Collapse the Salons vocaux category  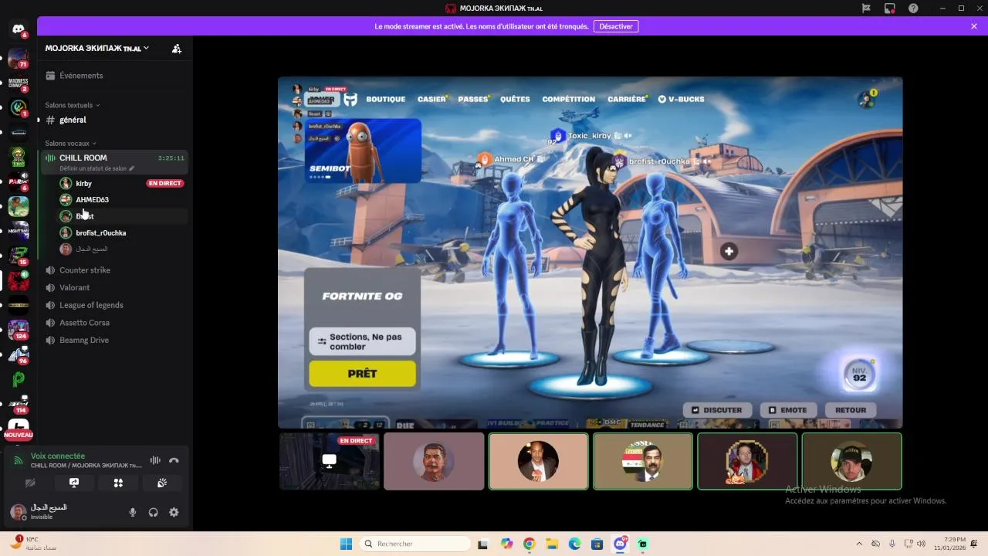[70, 143]
